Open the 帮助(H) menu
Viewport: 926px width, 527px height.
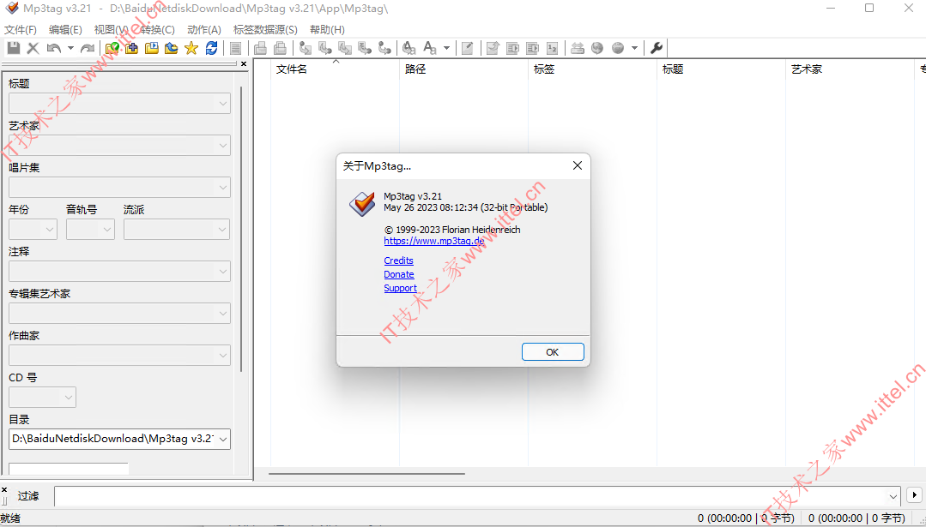click(327, 29)
